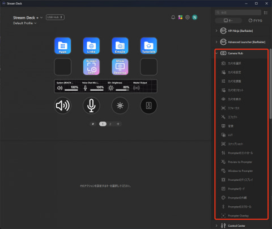Image resolution: width=272 pixels, height=229 pixels.
Task: Go to page 2
Action: [110, 124]
